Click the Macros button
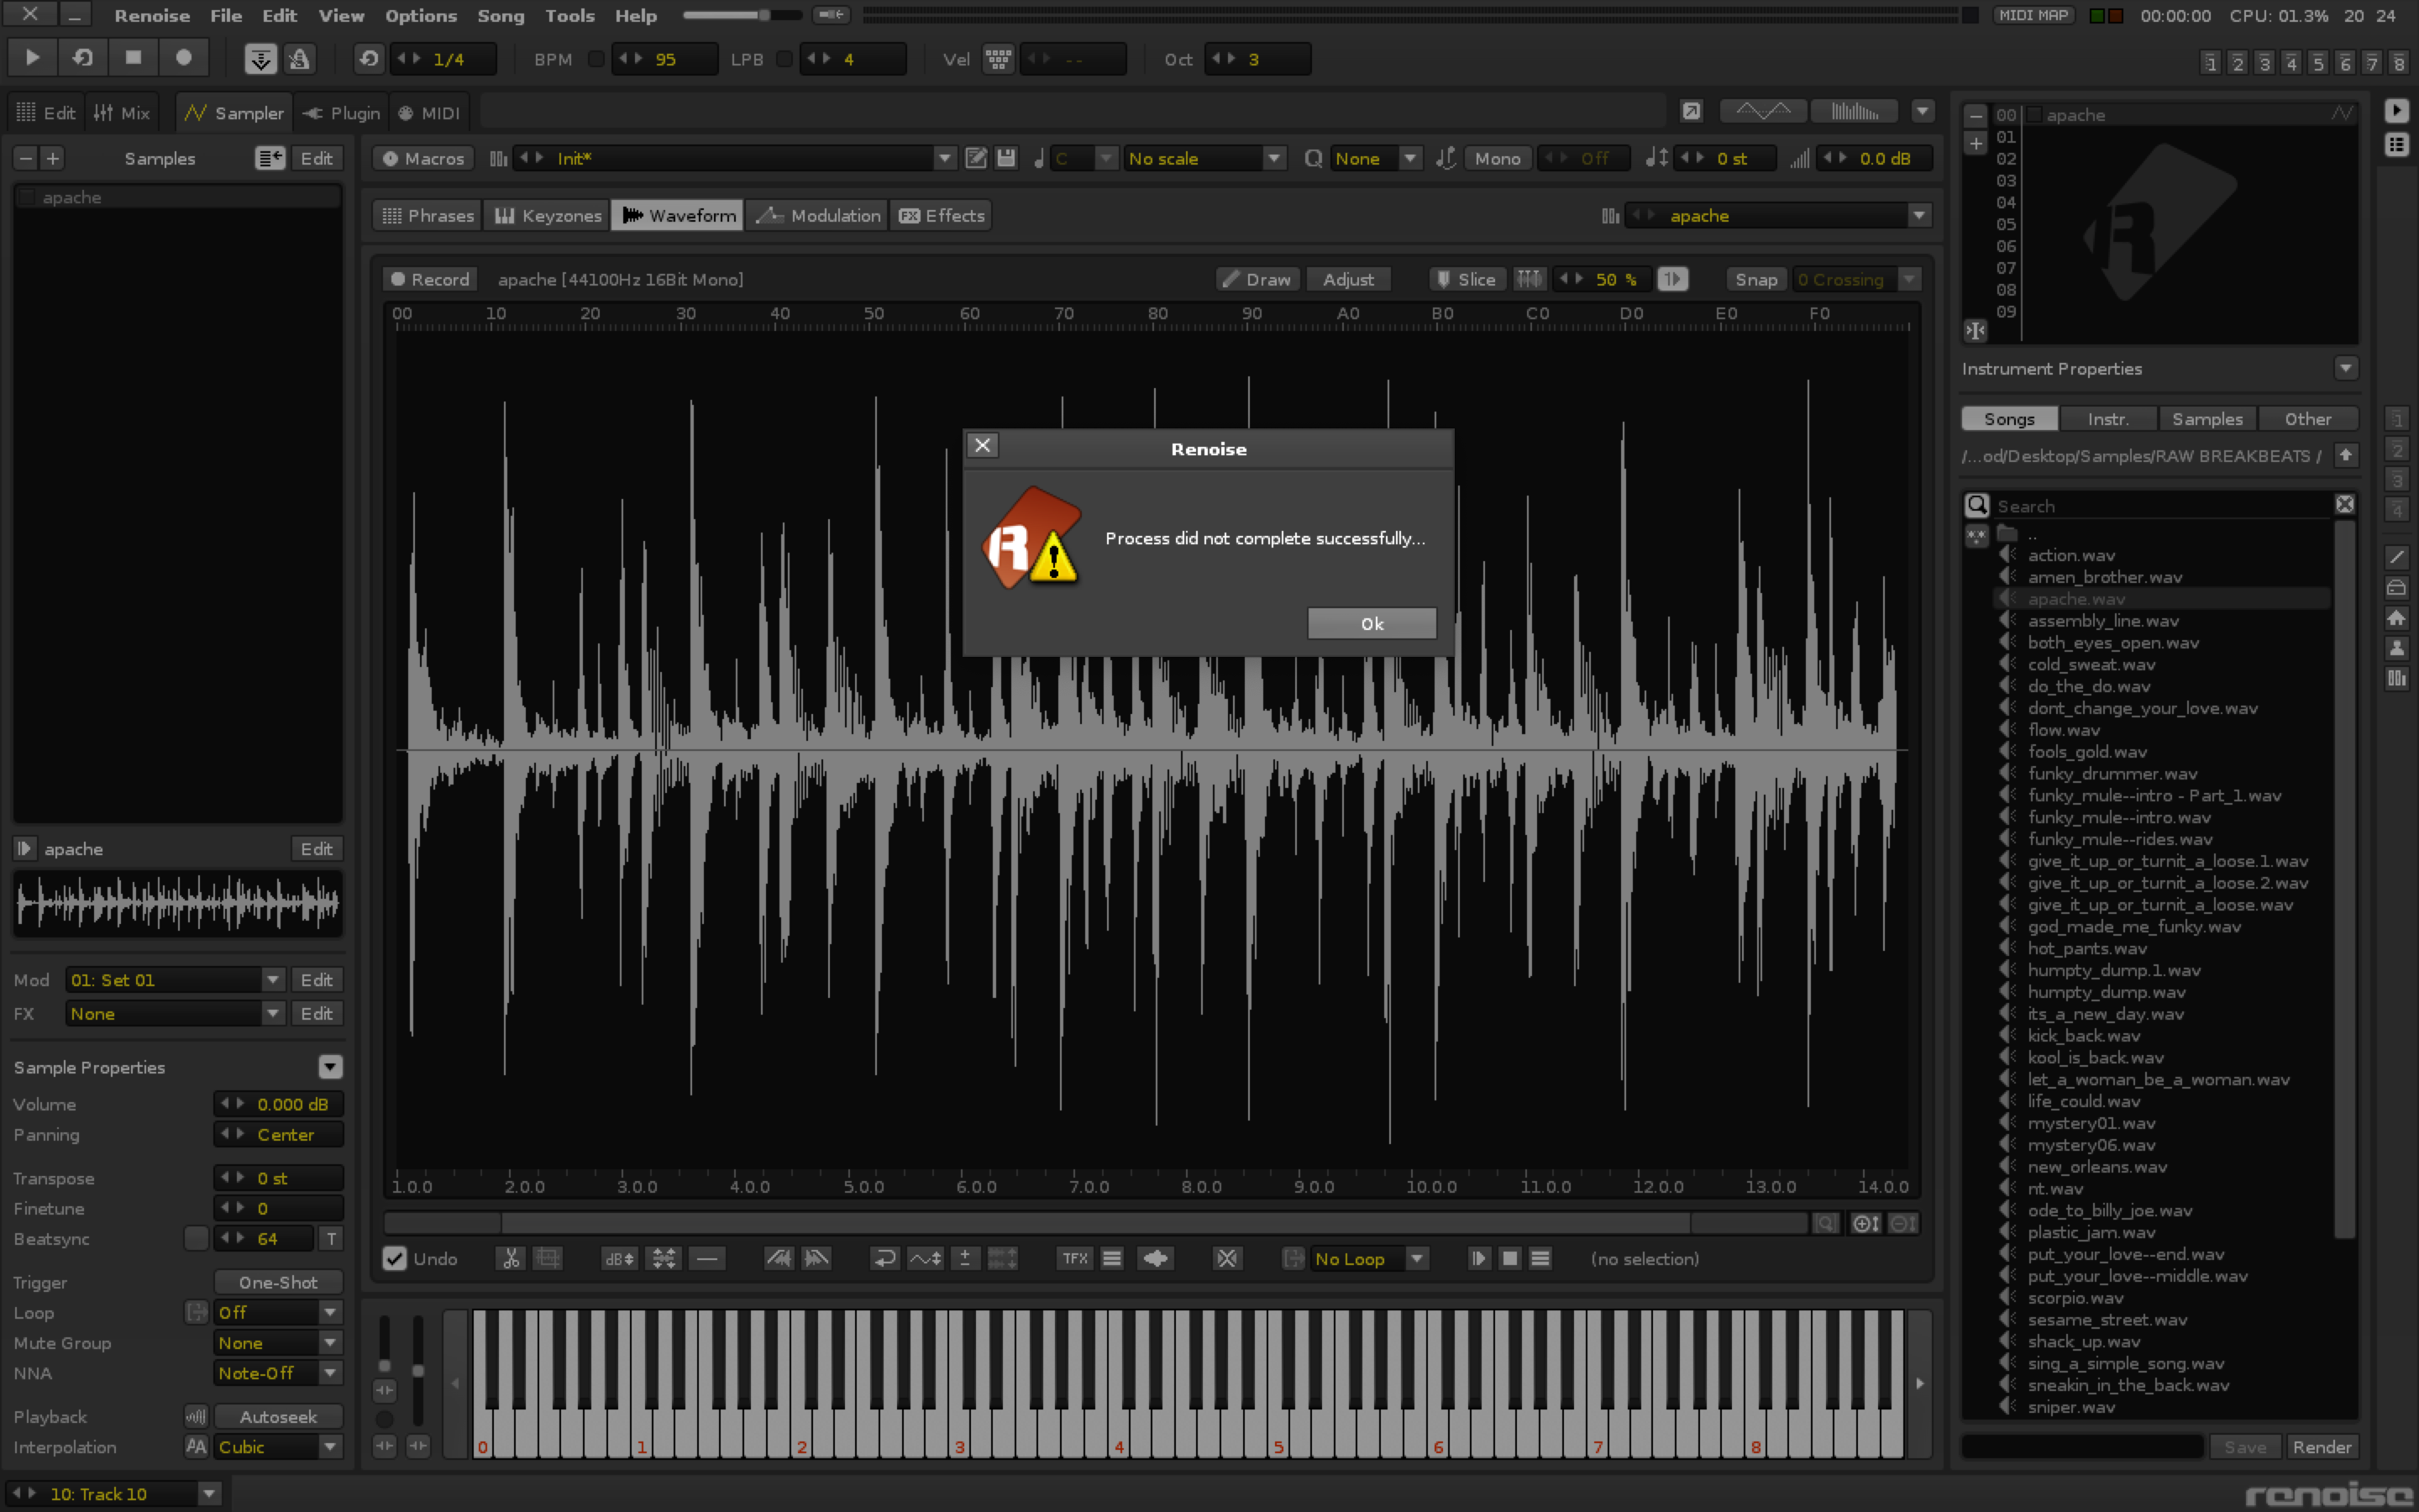Screen dimensions: 2419x1512 (x=424, y=158)
